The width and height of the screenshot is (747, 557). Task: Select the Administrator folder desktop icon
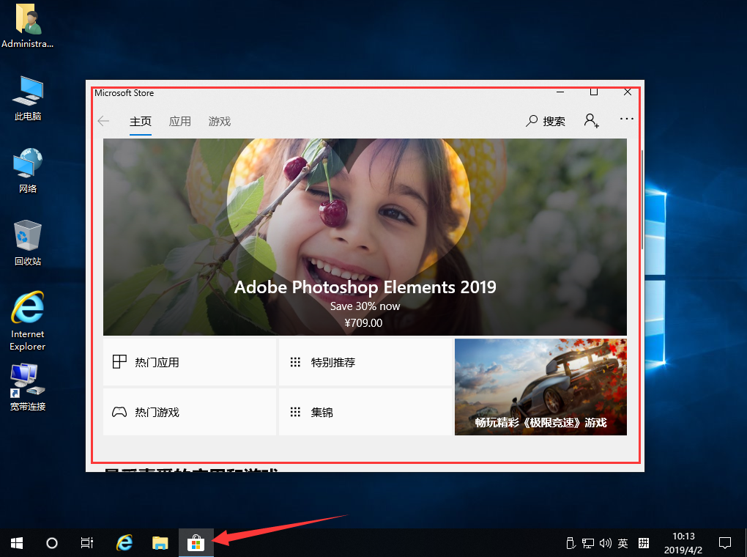[28, 26]
